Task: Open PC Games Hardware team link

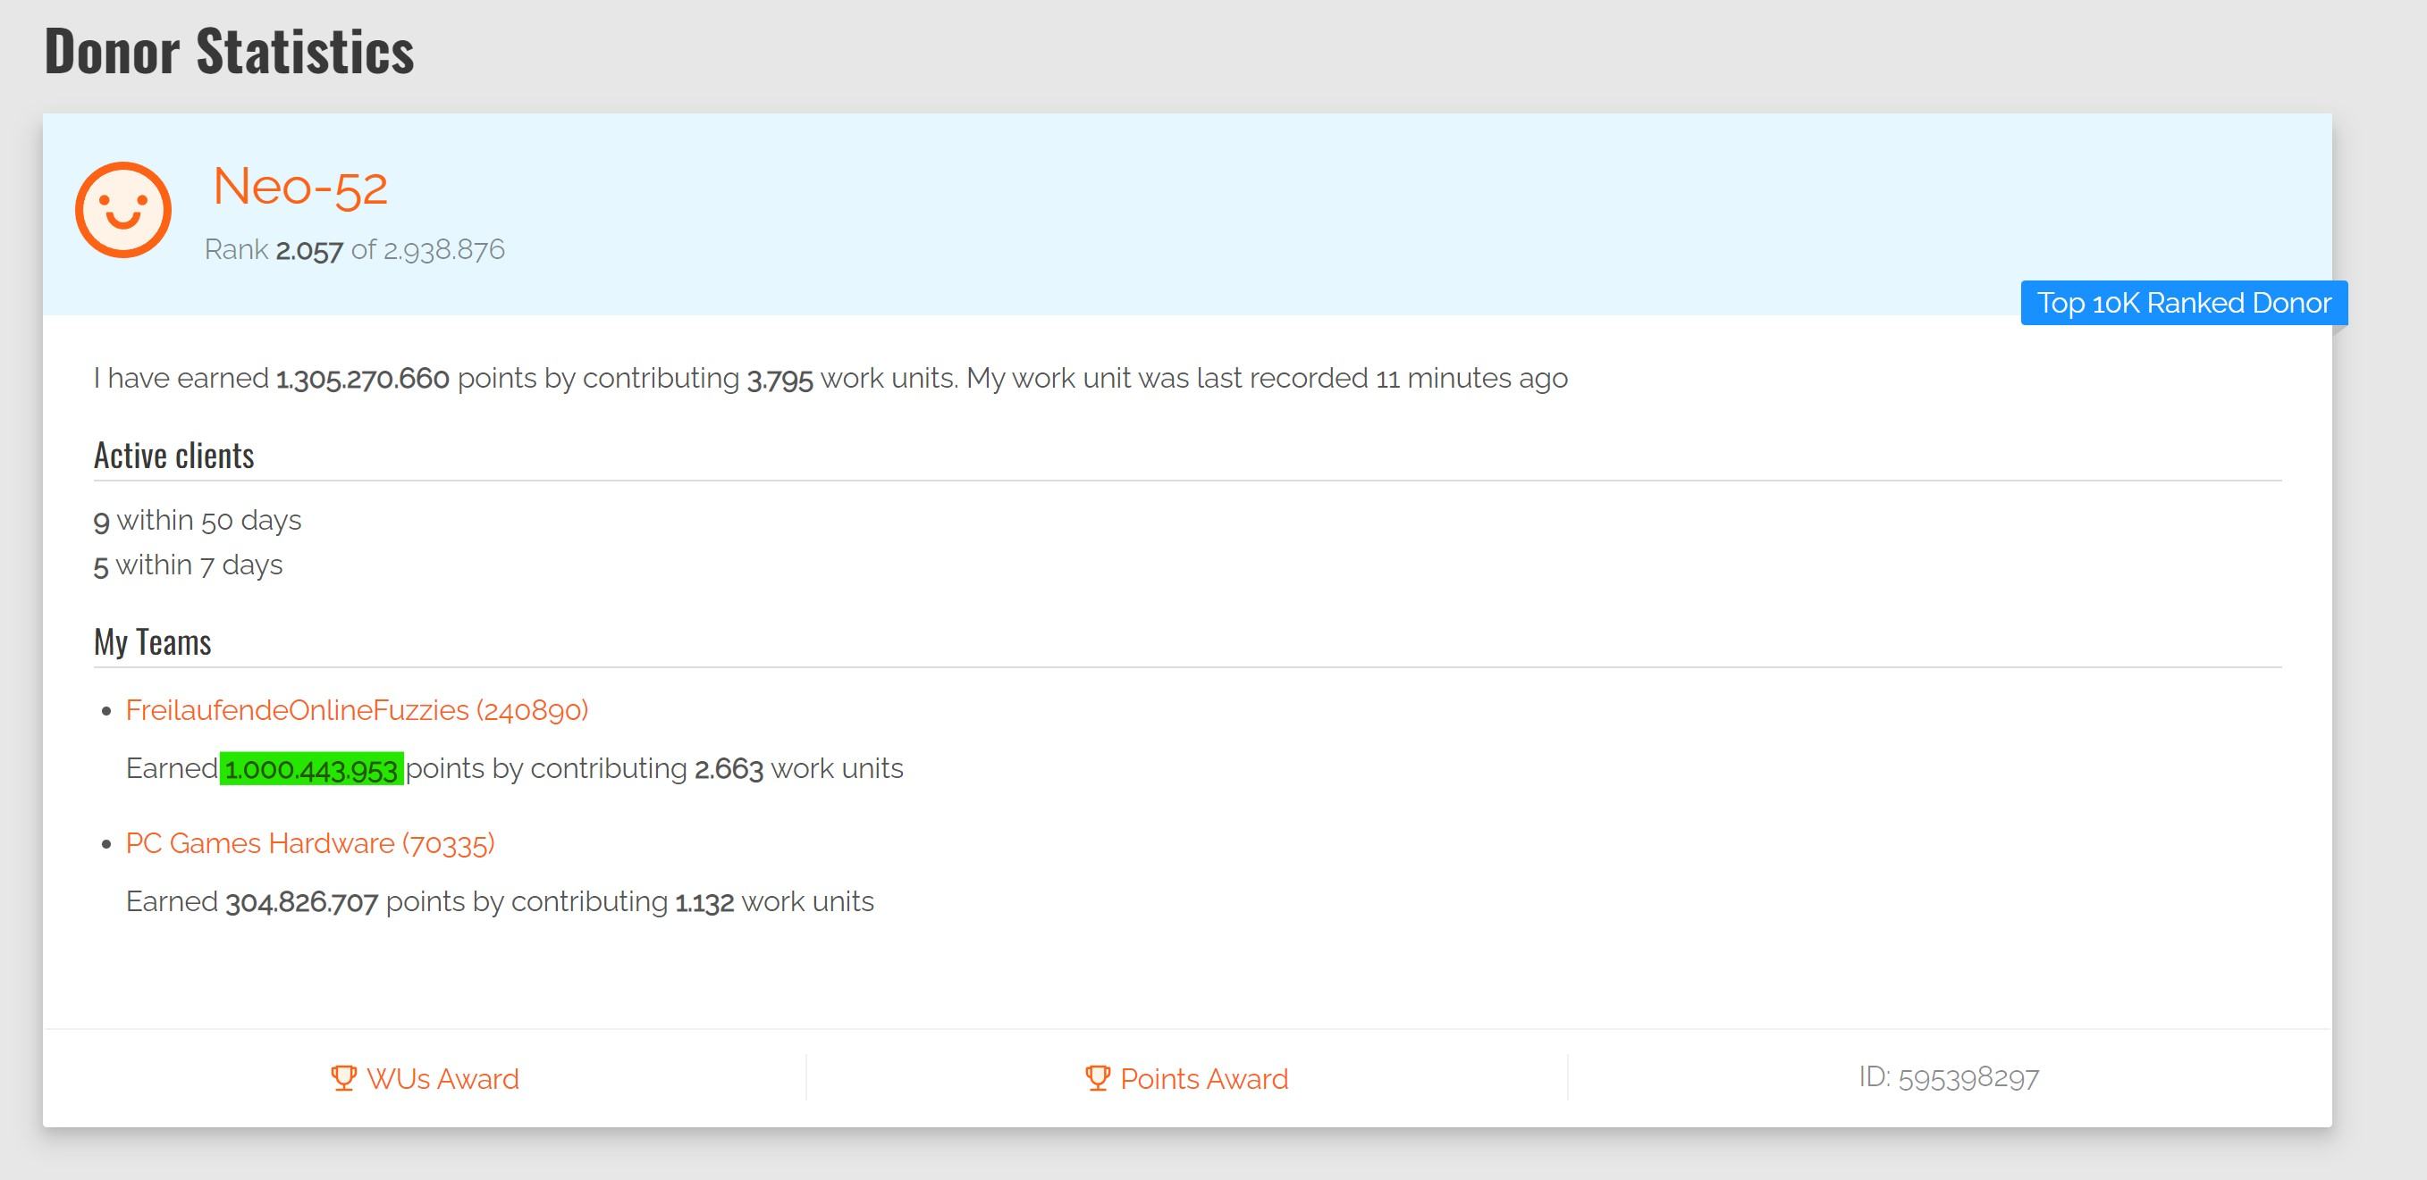Action: 310,843
